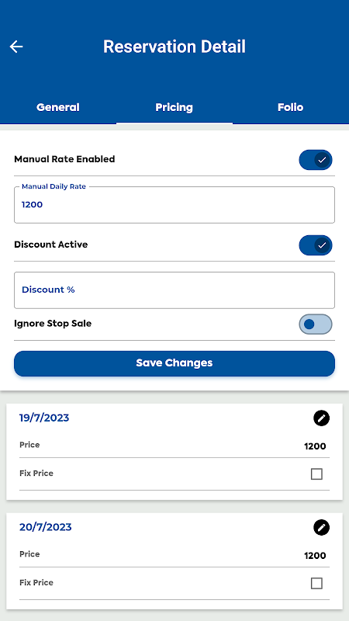Select the 20/7/2023 date heading
The height and width of the screenshot is (621, 349).
[46, 527]
